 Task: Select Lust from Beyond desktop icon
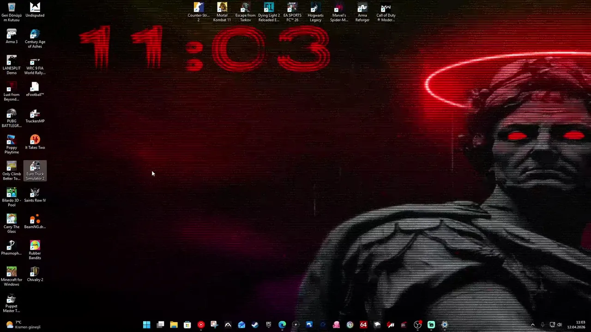[x=12, y=91]
